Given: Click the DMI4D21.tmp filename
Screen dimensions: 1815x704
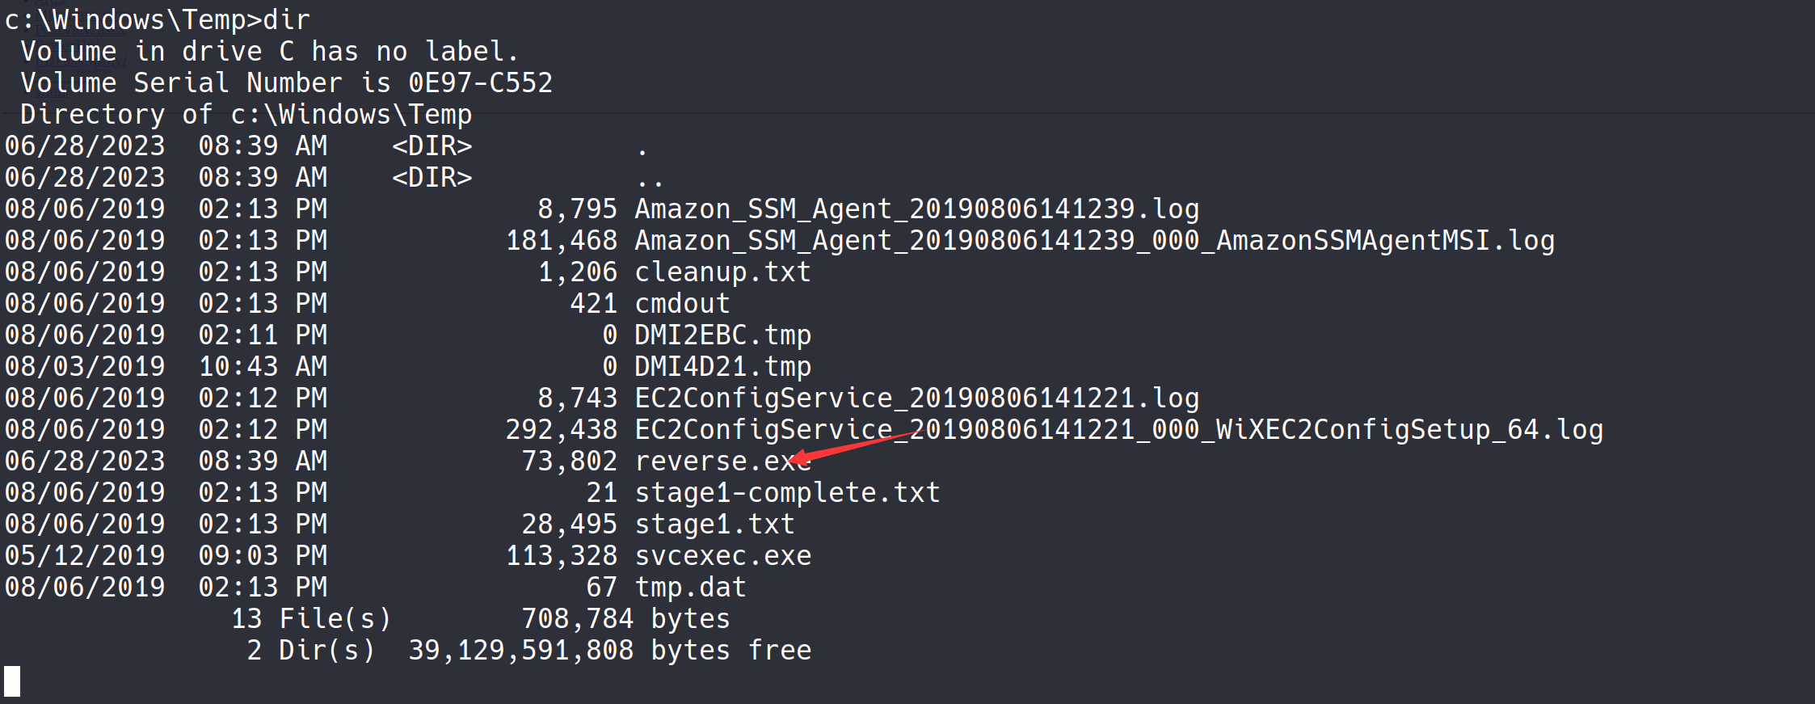Looking at the screenshot, I should (x=722, y=367).
